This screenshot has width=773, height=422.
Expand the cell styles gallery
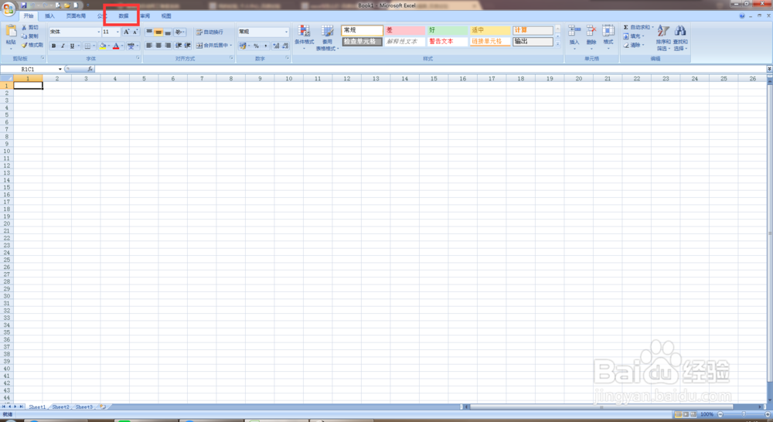click(558, 44)
